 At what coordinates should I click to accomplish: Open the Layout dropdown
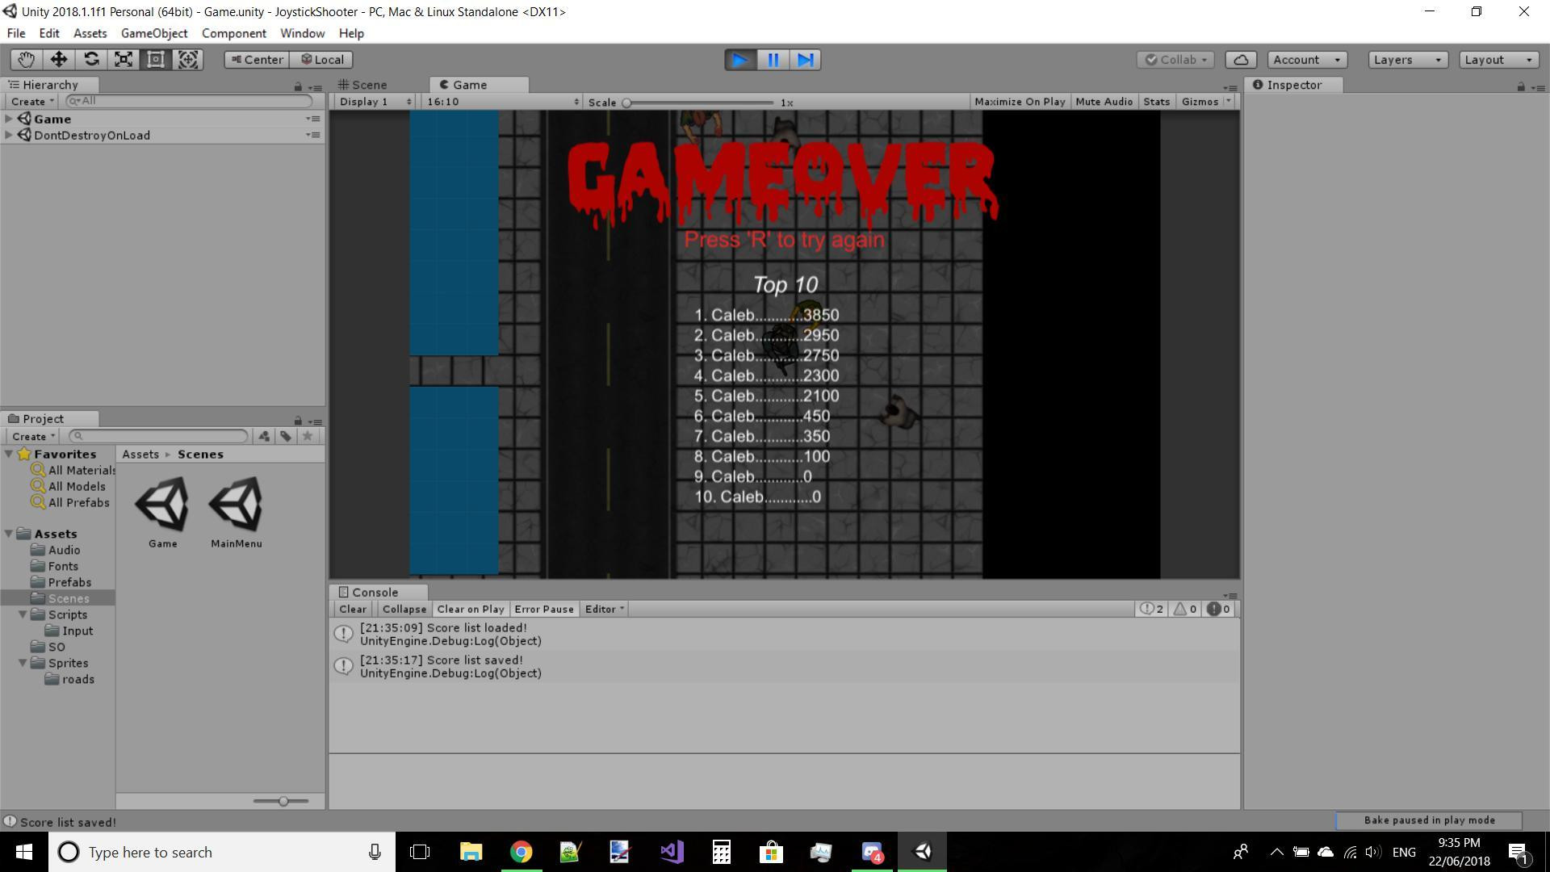[1499, 60]
